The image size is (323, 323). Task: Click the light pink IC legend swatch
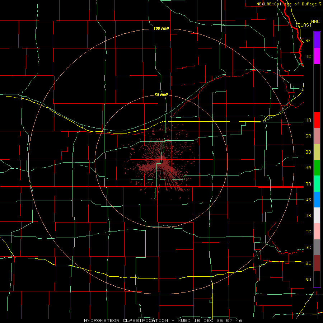(317, 231)
